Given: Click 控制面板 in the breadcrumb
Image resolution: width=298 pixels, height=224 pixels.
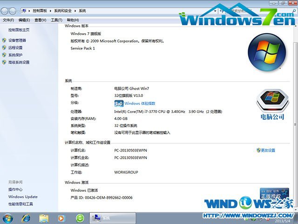Looking at the screenshot, I should (x=40, y=11).
